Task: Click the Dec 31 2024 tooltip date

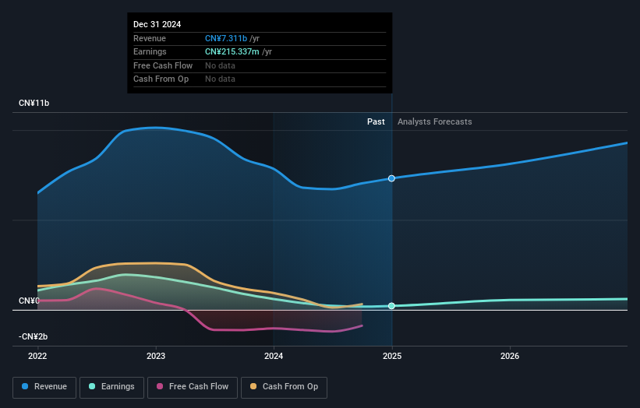Action: [157, 24]
